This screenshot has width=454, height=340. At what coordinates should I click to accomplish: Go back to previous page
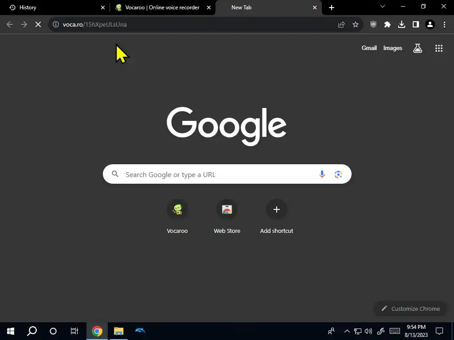[10, 25]
